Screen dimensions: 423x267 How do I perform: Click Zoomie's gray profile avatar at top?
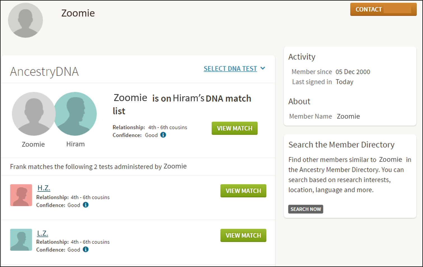pos(25,20)
